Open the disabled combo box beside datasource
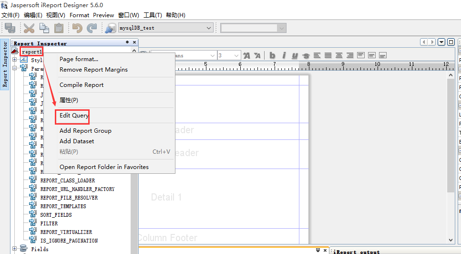 pos(282,28)
